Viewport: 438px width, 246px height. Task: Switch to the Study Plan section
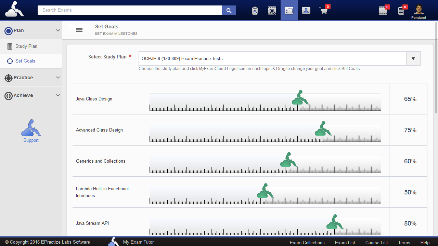[x=26, y=46]
